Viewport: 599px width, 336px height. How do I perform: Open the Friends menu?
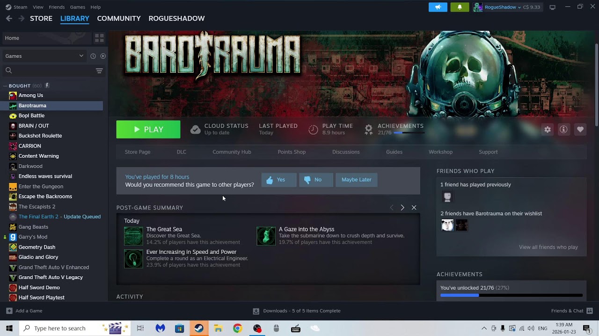(57, 7)
